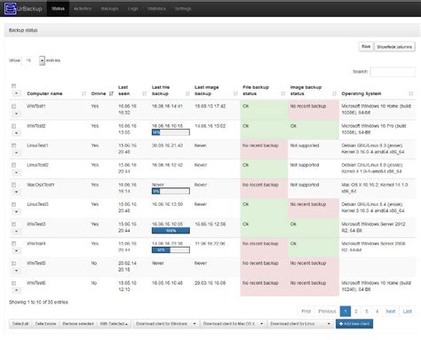Click the Select none button
The height and width of the screenshot is (340, 421).
[45, 324]
